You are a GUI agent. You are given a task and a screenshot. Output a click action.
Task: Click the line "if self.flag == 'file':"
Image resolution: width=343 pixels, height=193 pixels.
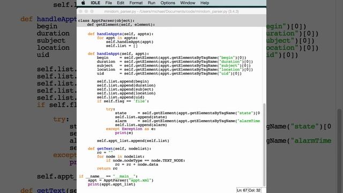pos(123,101)
